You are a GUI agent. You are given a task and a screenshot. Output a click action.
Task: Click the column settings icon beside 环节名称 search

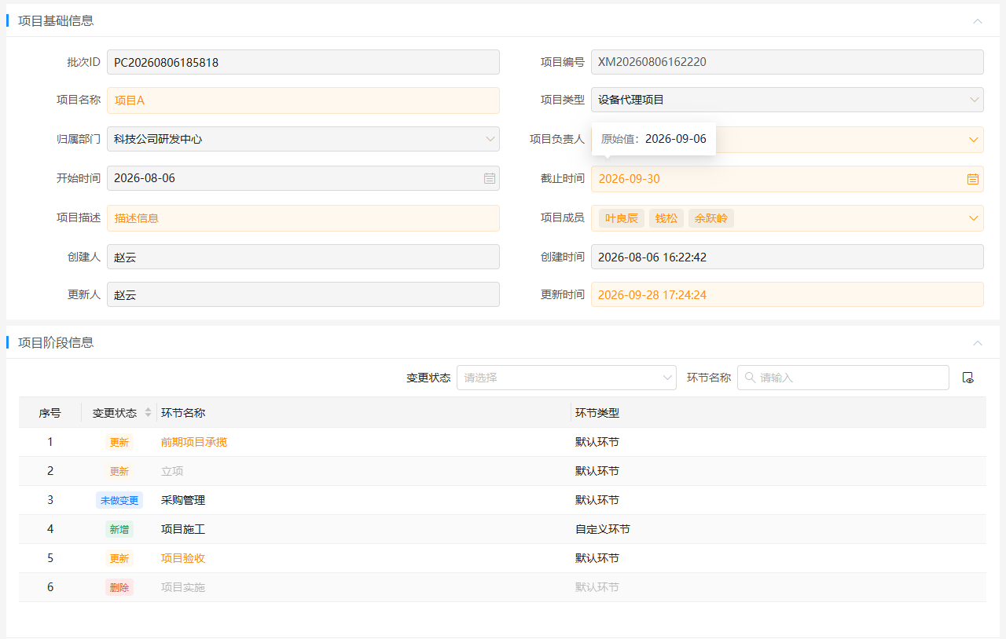[x=968, y=378]
